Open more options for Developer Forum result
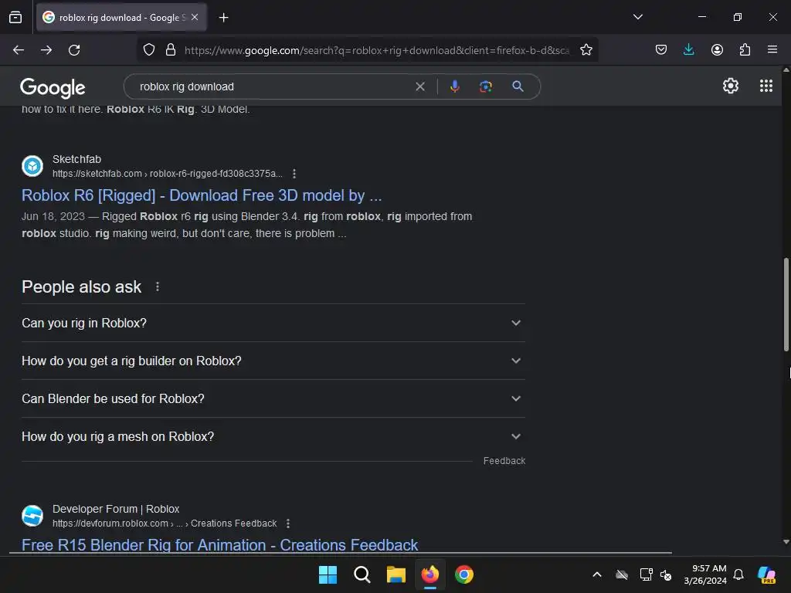791x593 pixels. tap(287, 524)
